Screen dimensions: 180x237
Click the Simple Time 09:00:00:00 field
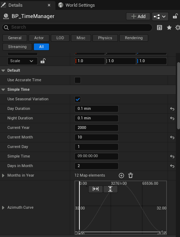(96, 156)
